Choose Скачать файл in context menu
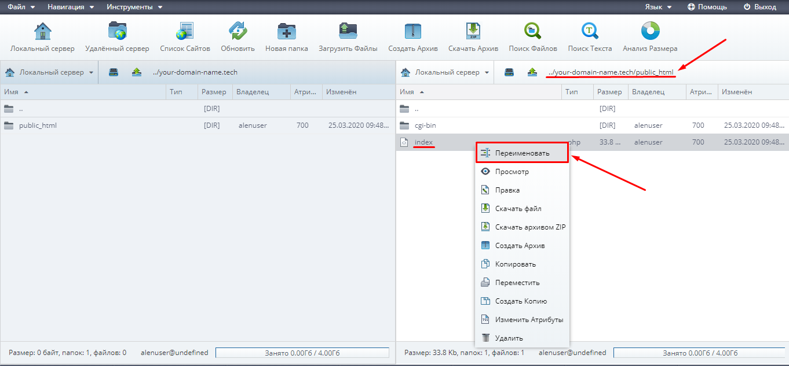Viewport: 789px width, 366px height. [x=523, y=209]
